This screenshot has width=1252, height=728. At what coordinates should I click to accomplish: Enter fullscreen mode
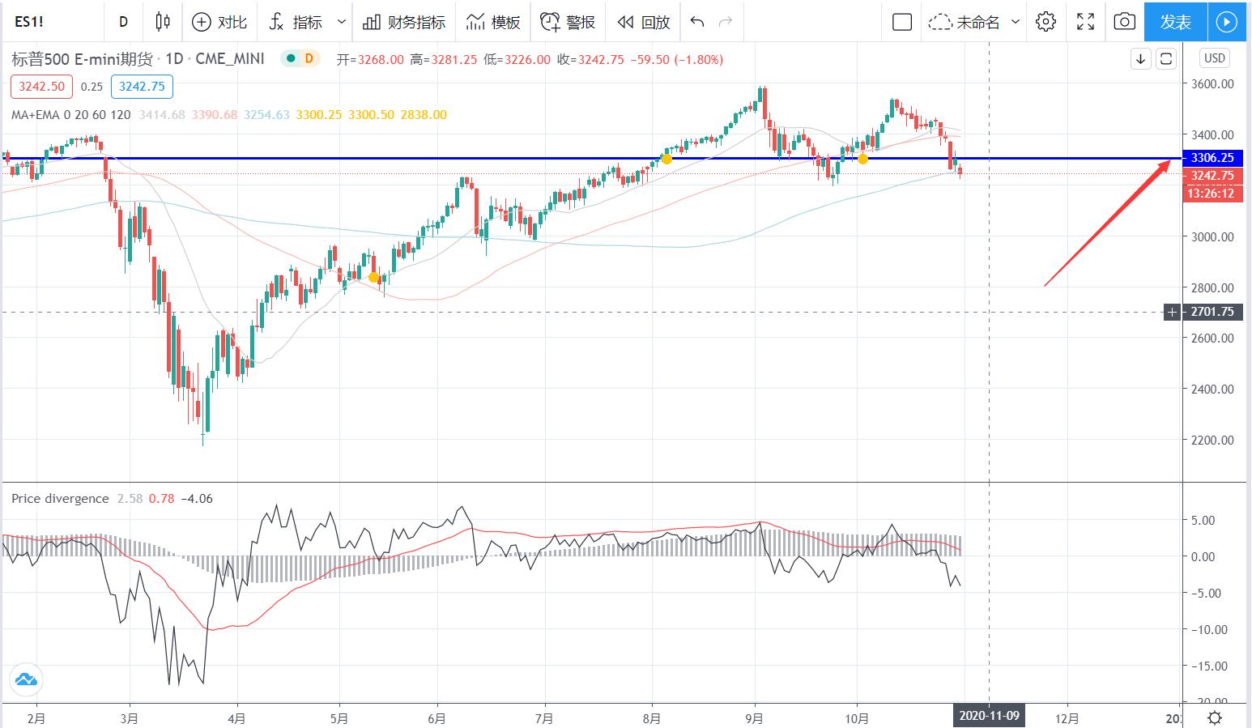click(x=1085, y=22)
